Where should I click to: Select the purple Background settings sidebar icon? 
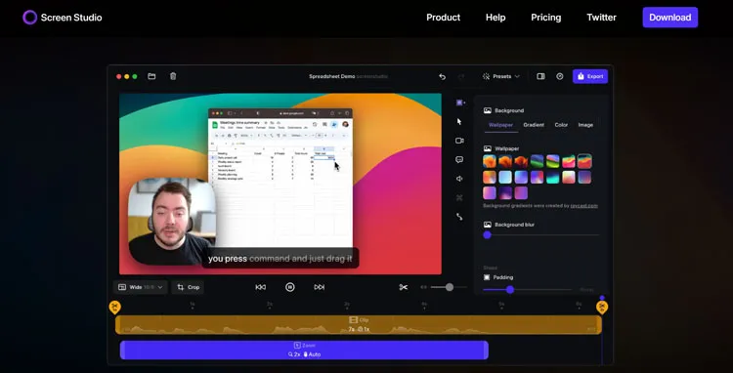(460, 103)
